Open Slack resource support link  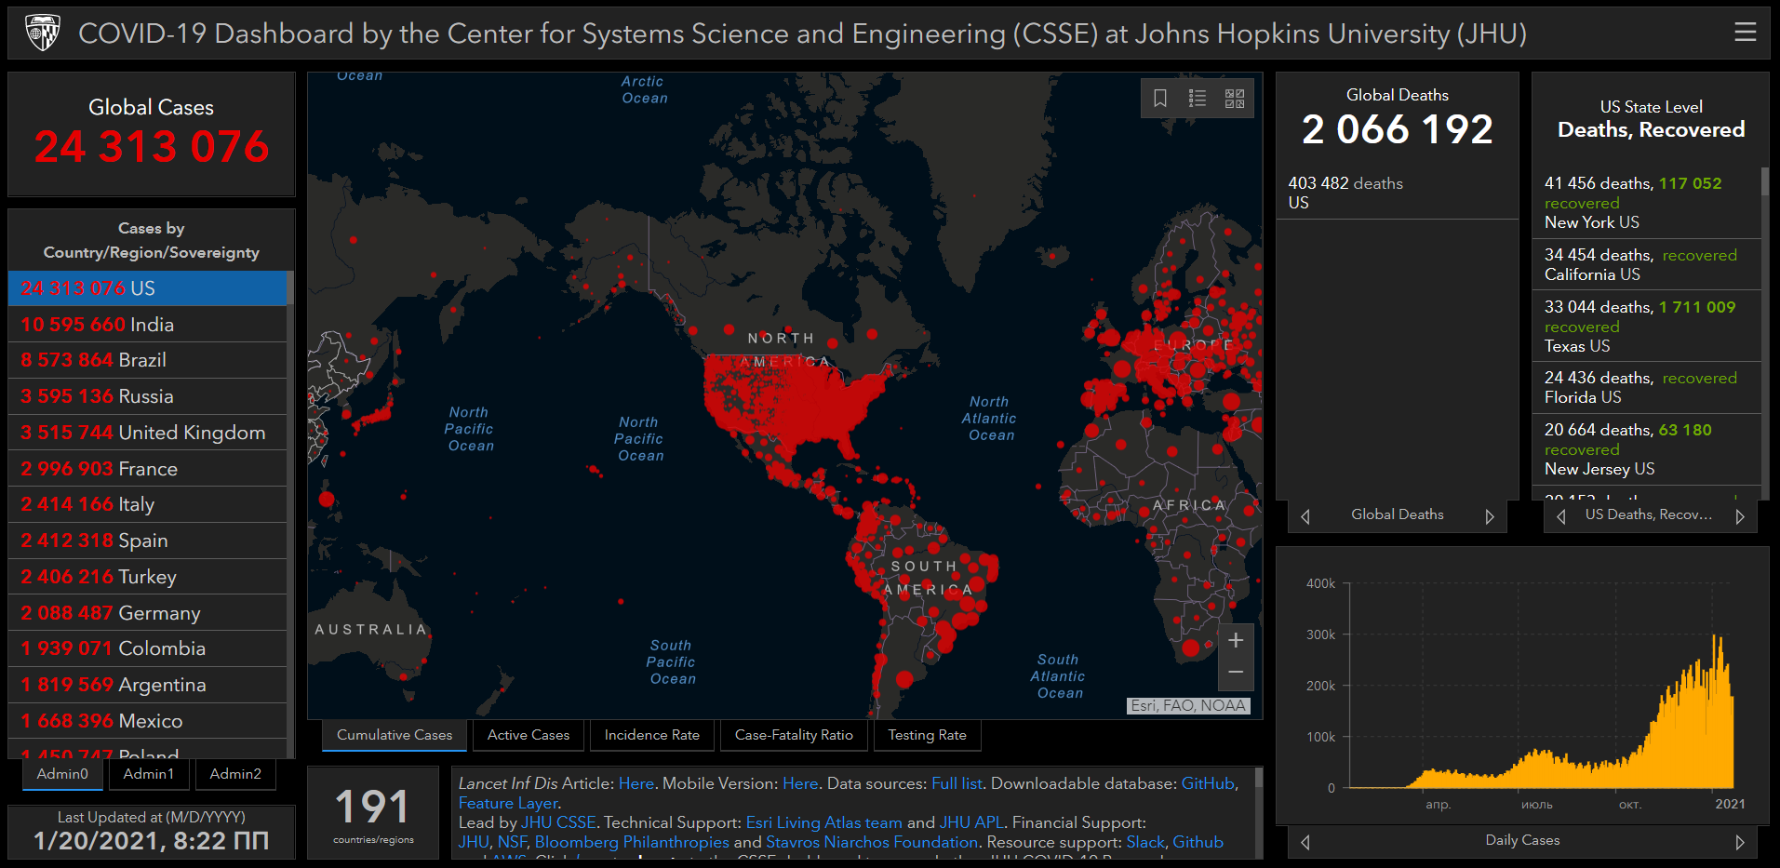click(1145, 842)
